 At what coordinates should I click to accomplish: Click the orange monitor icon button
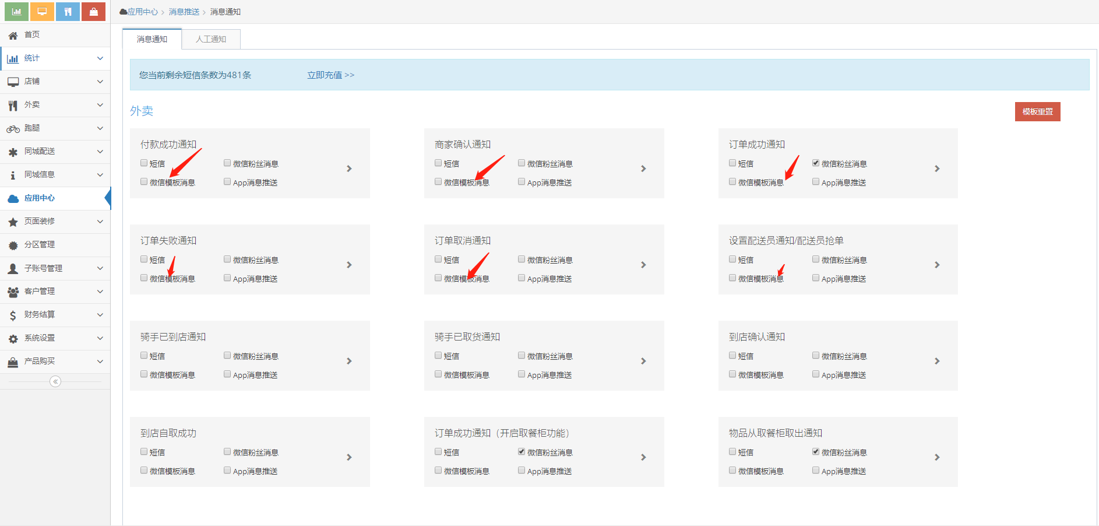pos(42,11)
